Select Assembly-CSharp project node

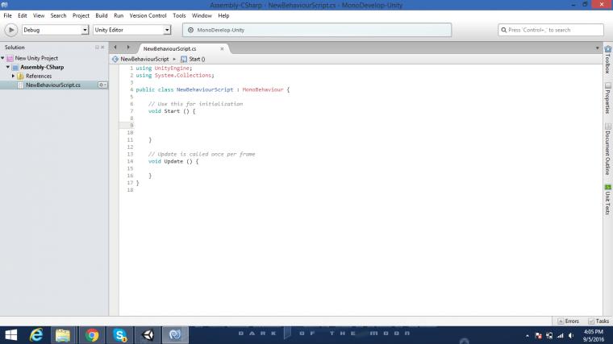point(42,67)
